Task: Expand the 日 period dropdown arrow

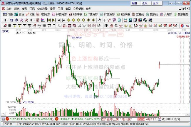Action: click(x=8, y=20)
